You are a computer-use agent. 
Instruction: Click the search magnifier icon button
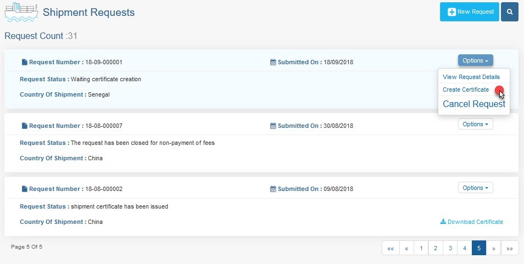coord(509,12)
